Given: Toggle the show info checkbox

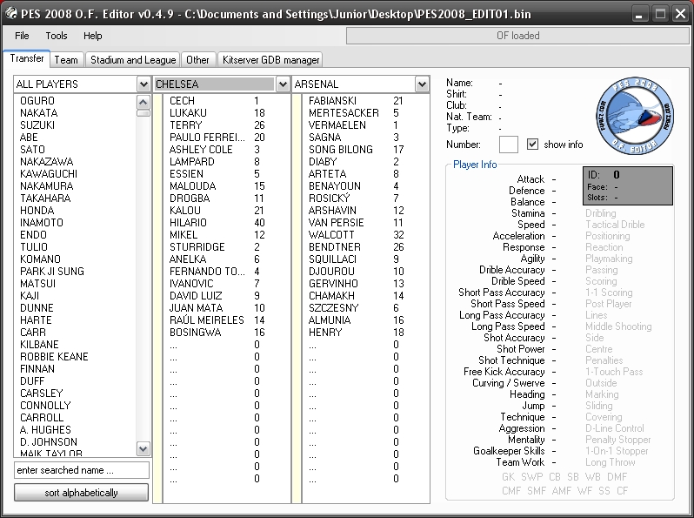Looking at the screenshot, I should [x=532, y=145].
